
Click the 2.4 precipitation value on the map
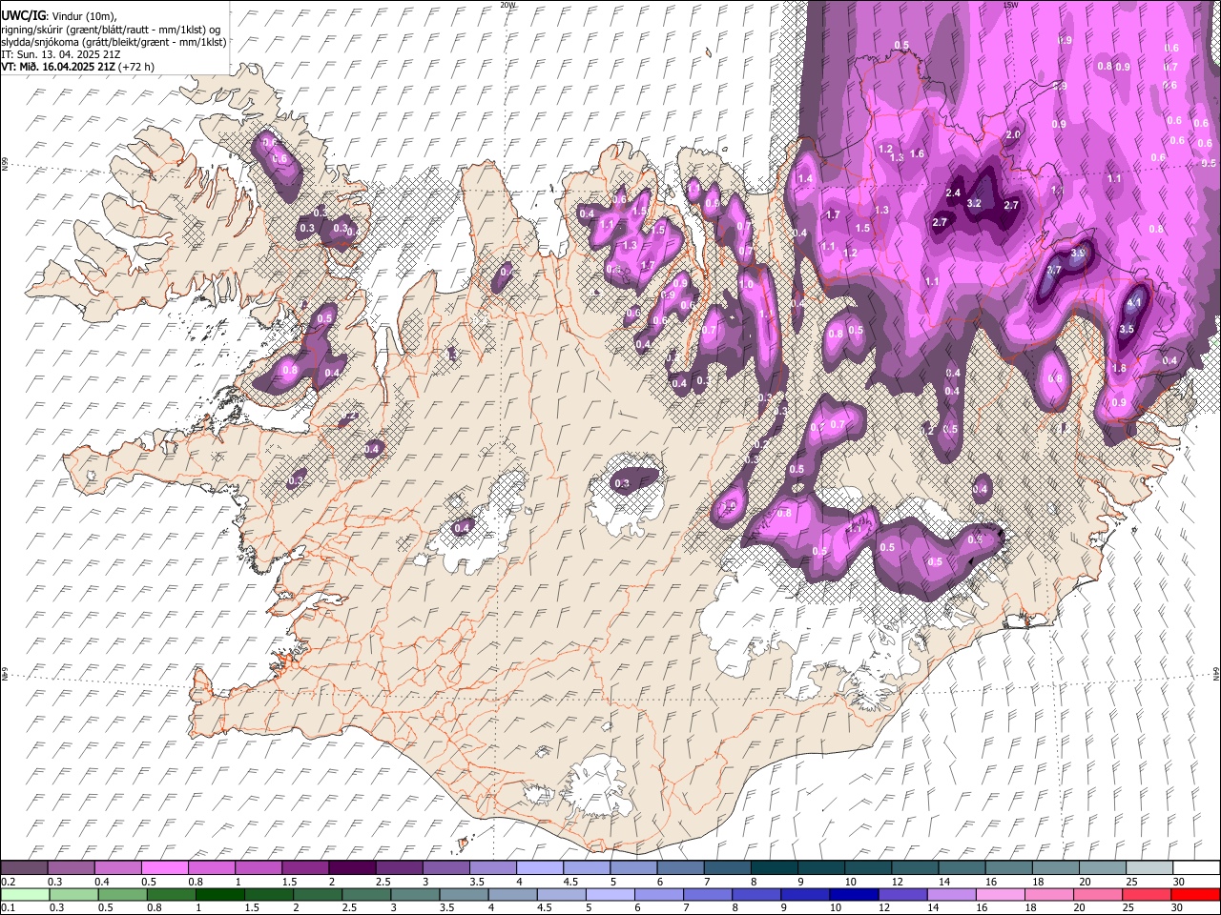pyautogui.click(x=952, y=193)
